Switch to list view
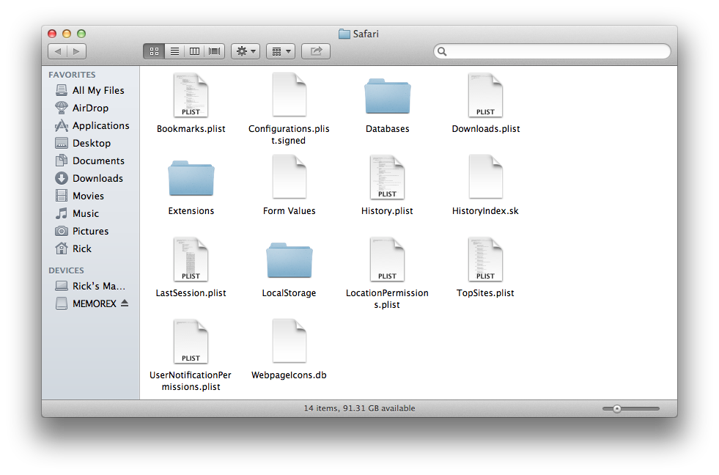 (x=174, y=51)
